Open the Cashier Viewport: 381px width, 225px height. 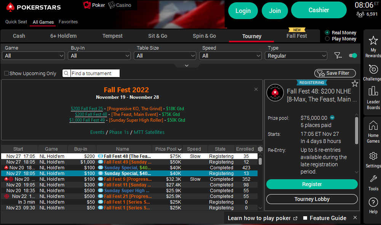(319, 10)
